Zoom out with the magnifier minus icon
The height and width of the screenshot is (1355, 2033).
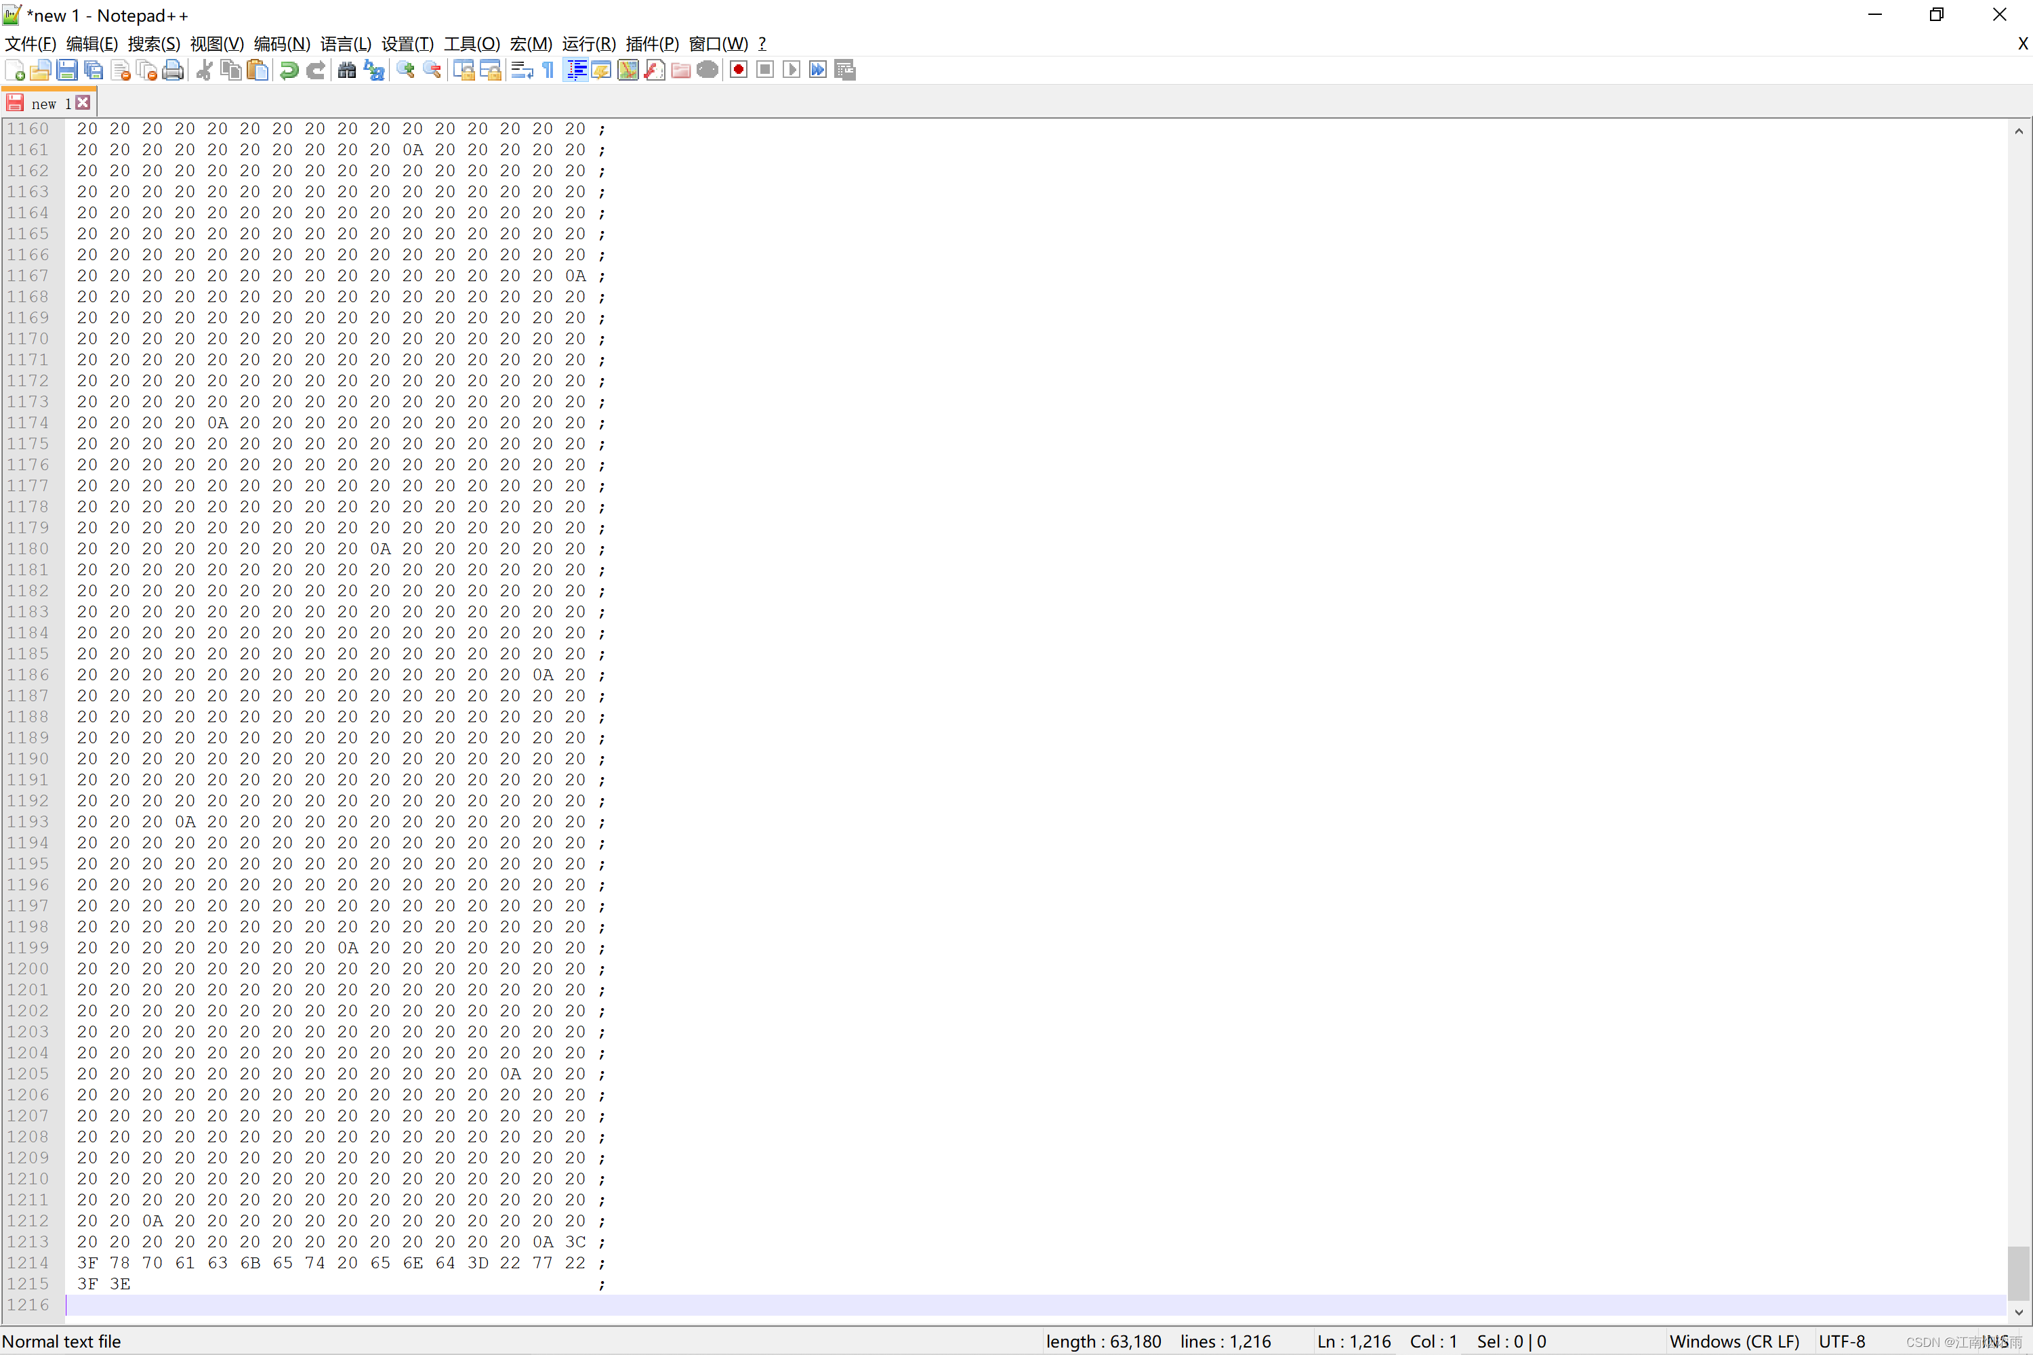[432, 70]
